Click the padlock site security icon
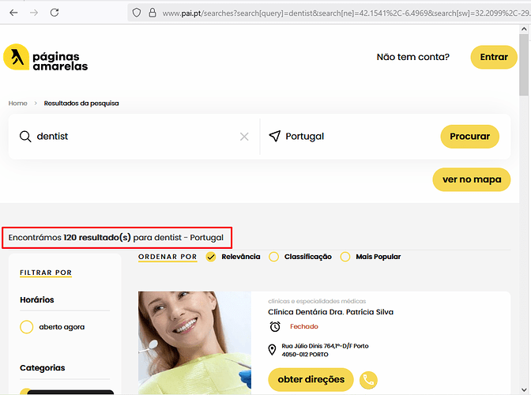This screenshot has height=395, width=531. coord(153,13)
